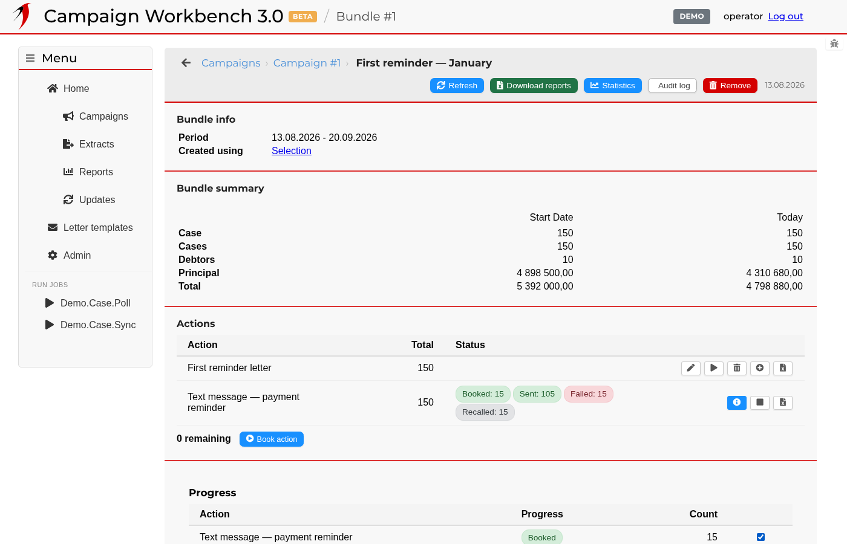Toggle the Menu hamburger icon
The width and height of the screenshot is (847, 544).
coord(30,58)
